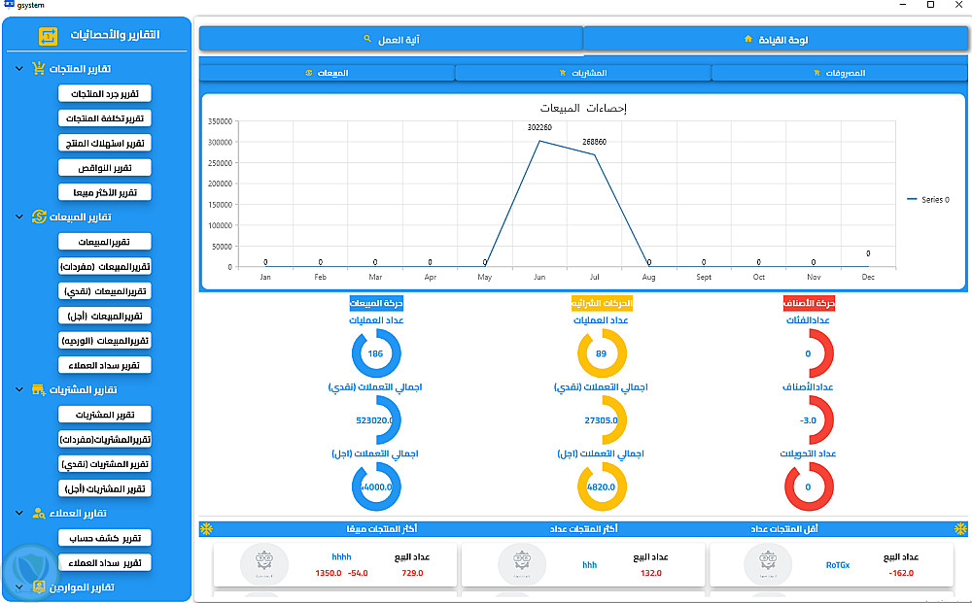Select the المصروفات chart tab
The width and height of the screenshot is (972, 603).
(x=840, y=73)
